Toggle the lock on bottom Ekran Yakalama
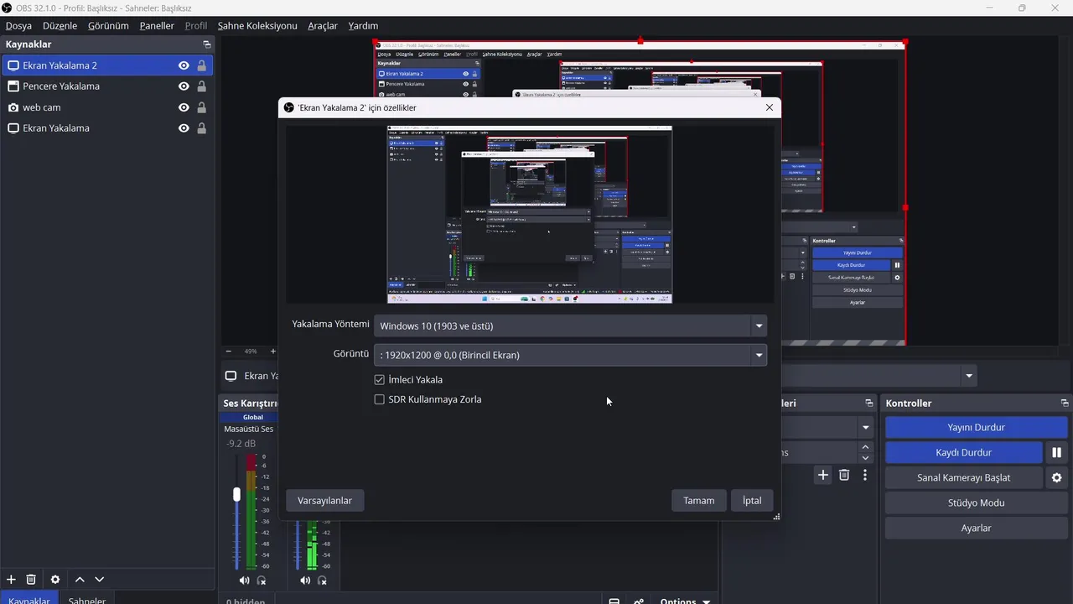1073x604 pixels. [202, 128]
